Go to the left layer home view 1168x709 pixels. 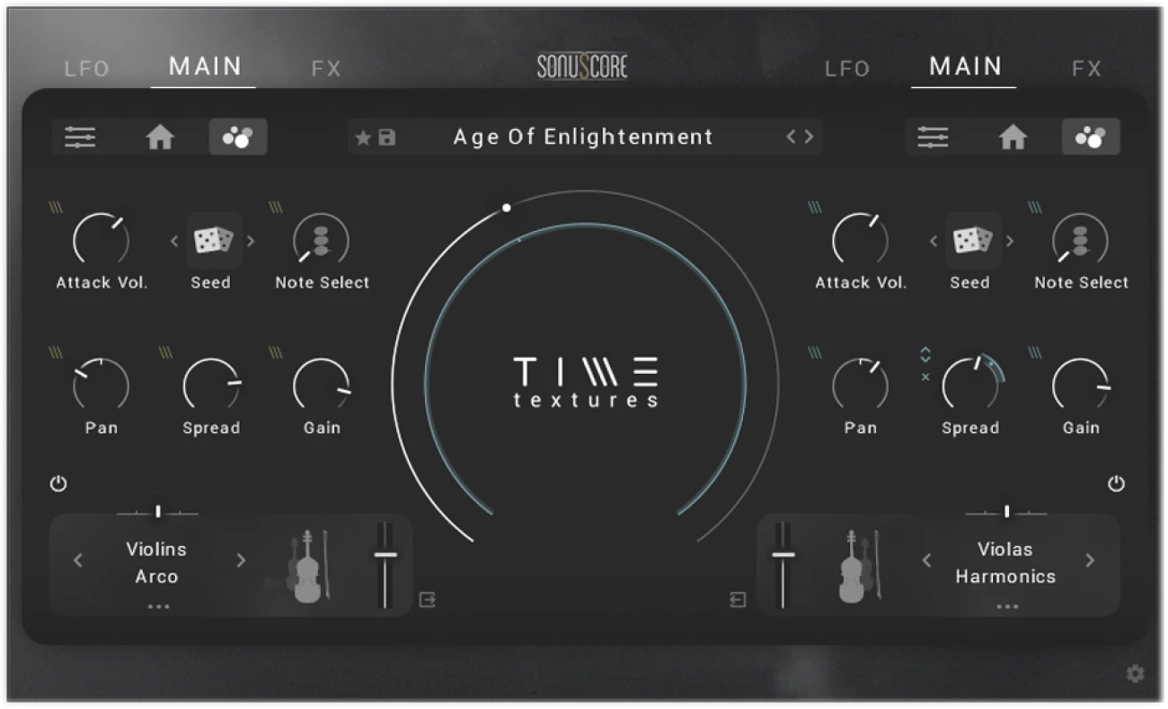point(160,137)
